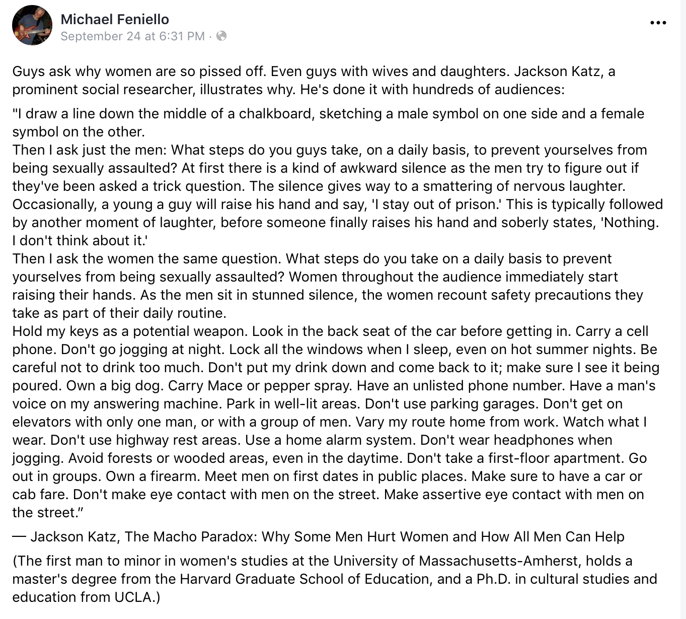
Task: Click the closing words 'the street.' of the quote
Action: click(x=47, y=513)
